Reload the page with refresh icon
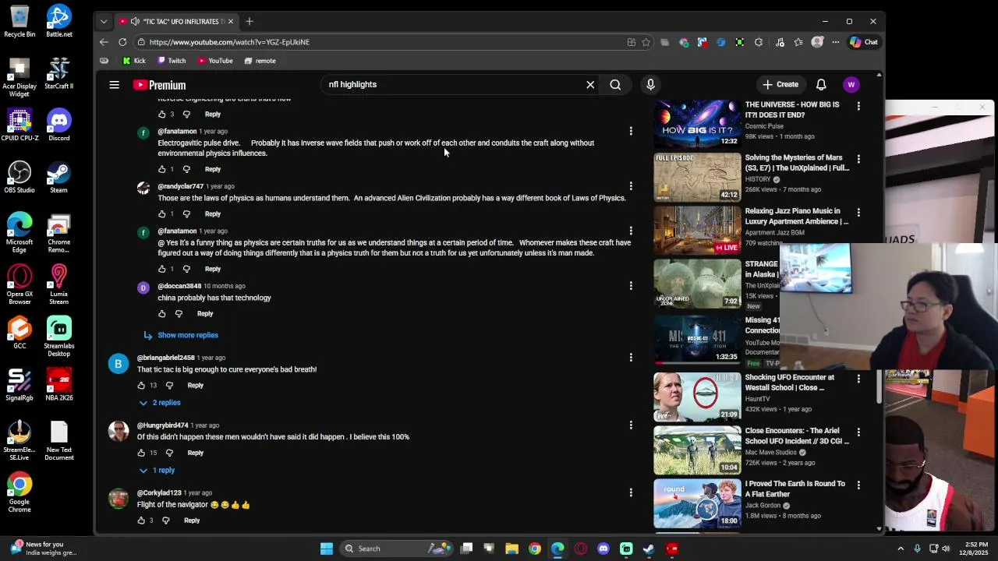 [122, 42]
